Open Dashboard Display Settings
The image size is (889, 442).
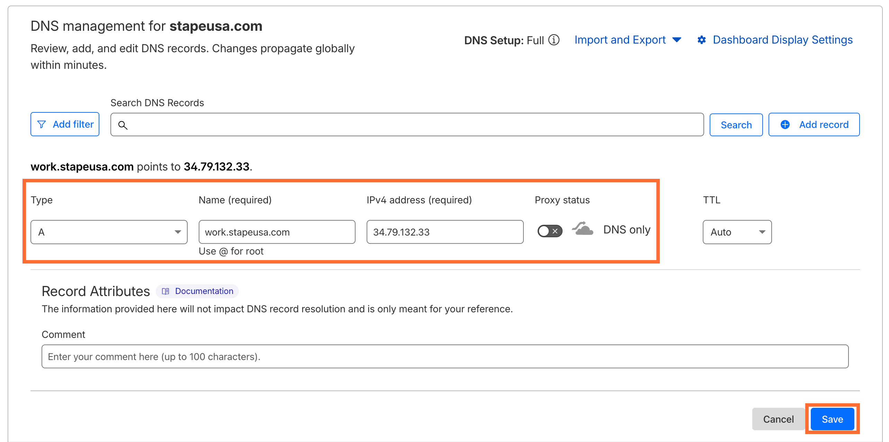pos(782,40)
